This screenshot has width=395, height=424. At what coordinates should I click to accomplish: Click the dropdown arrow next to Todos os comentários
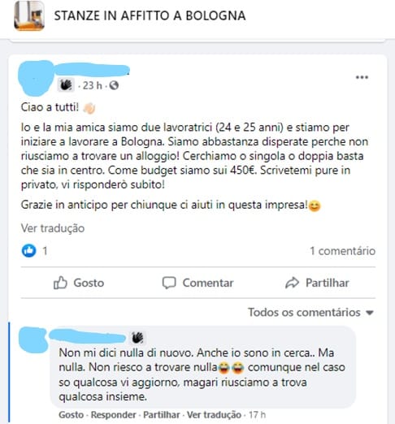pyautogui.click(x=370, y=313)
